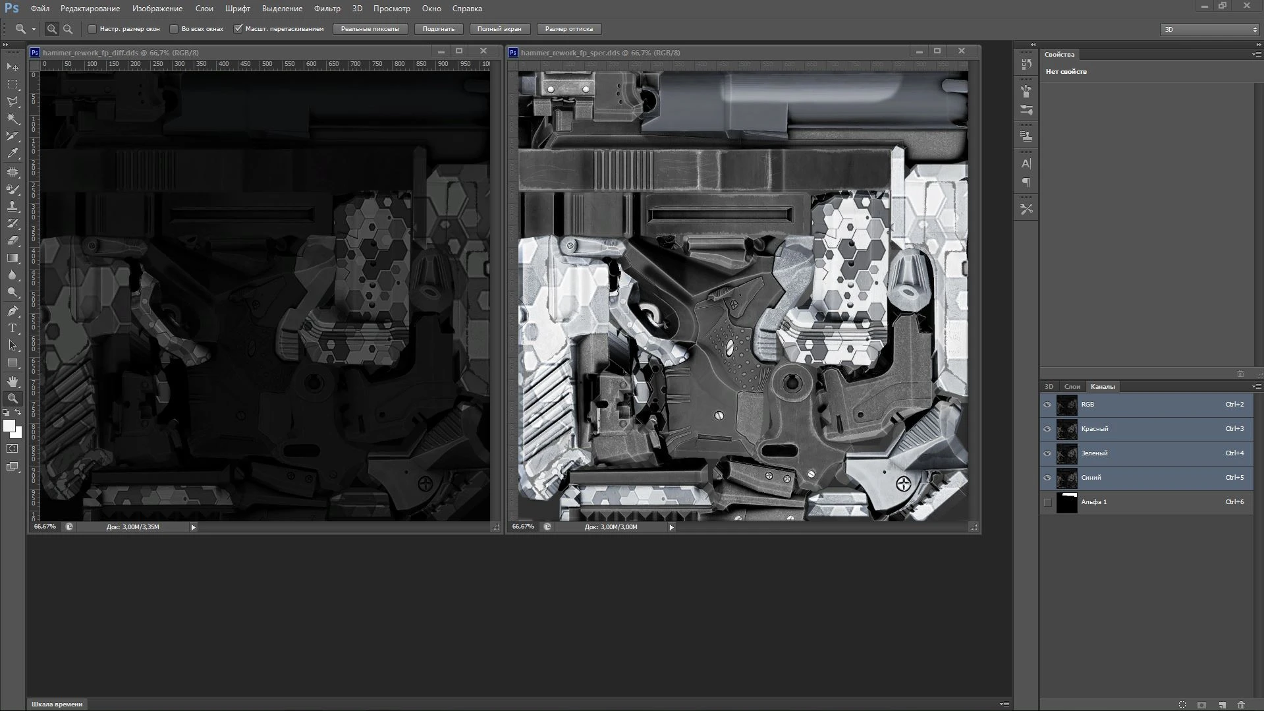Screen dimensions: 1264x711
Task: Select the Magic Wand tool
Action: pyautogui.click(x=12, y=119)
